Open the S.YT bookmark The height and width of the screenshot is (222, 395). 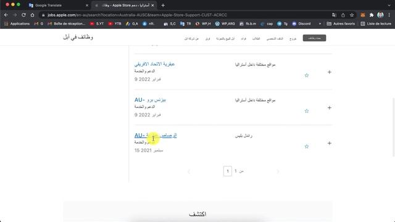pos(97,23)
